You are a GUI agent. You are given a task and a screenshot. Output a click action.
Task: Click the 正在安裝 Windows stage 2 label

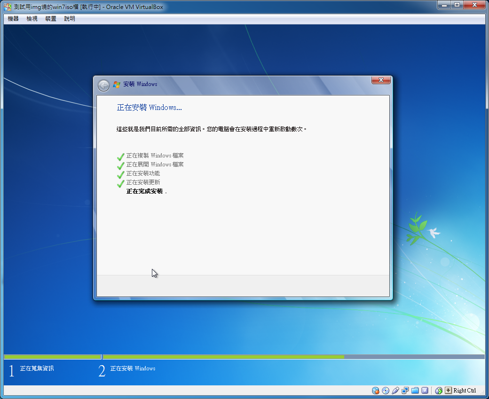(x=133, y=368)
